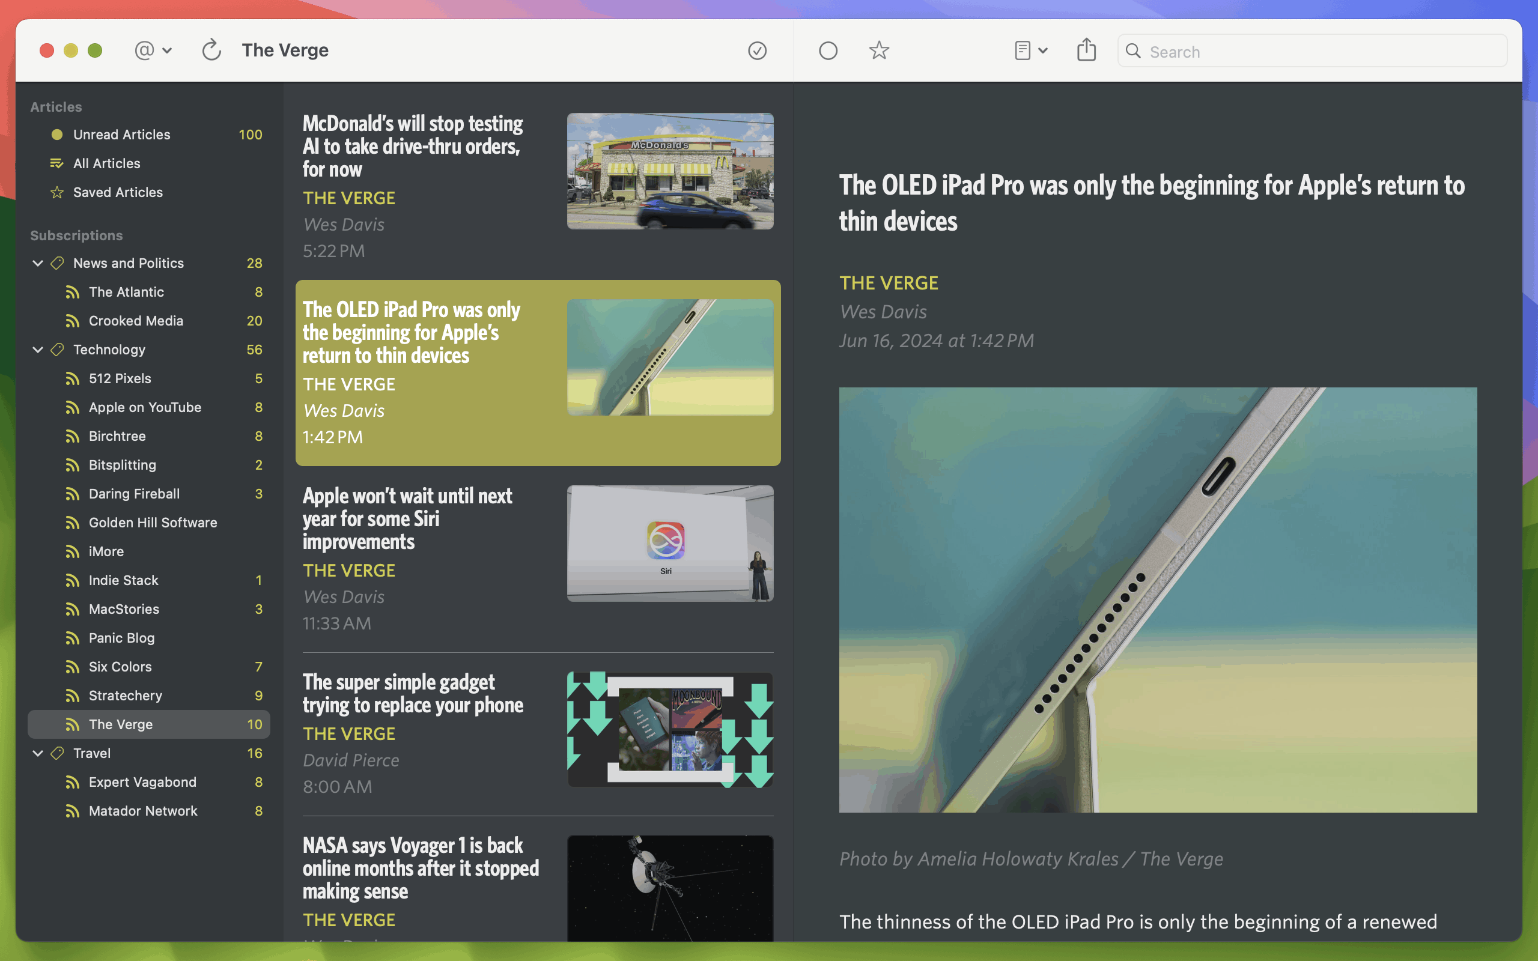This screenshot has height=961, width=1538.
Task: Click Expert Vagabond feed icon
Action: click(x=73, y=783)
